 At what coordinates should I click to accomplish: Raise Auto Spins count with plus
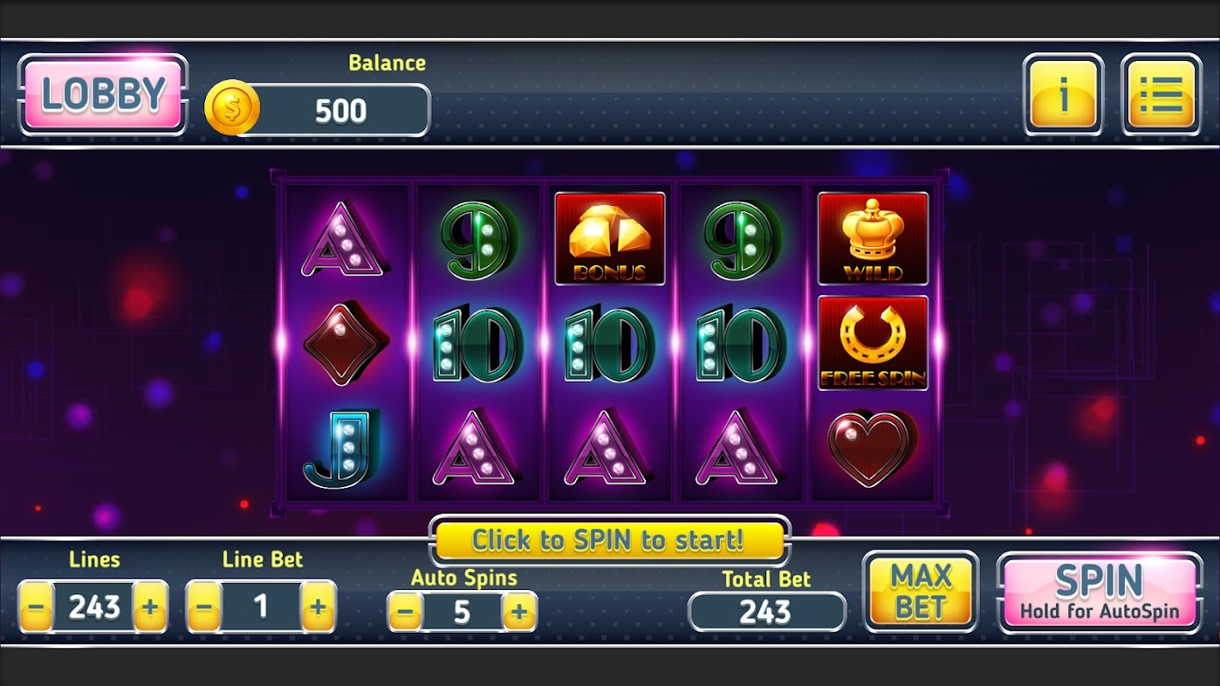(519, 612)
